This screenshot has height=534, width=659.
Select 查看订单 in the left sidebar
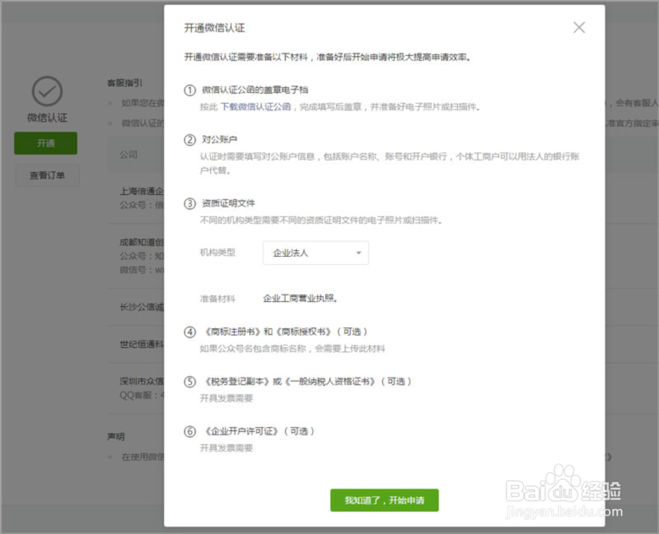coord(47,174)
